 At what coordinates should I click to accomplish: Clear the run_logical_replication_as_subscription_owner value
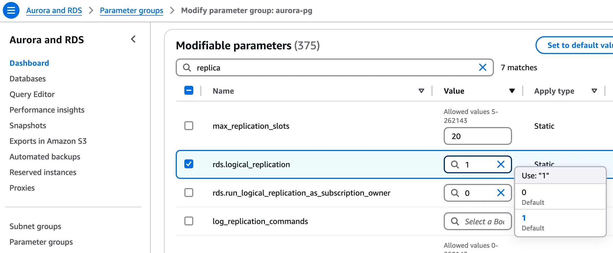pos(501,193)
